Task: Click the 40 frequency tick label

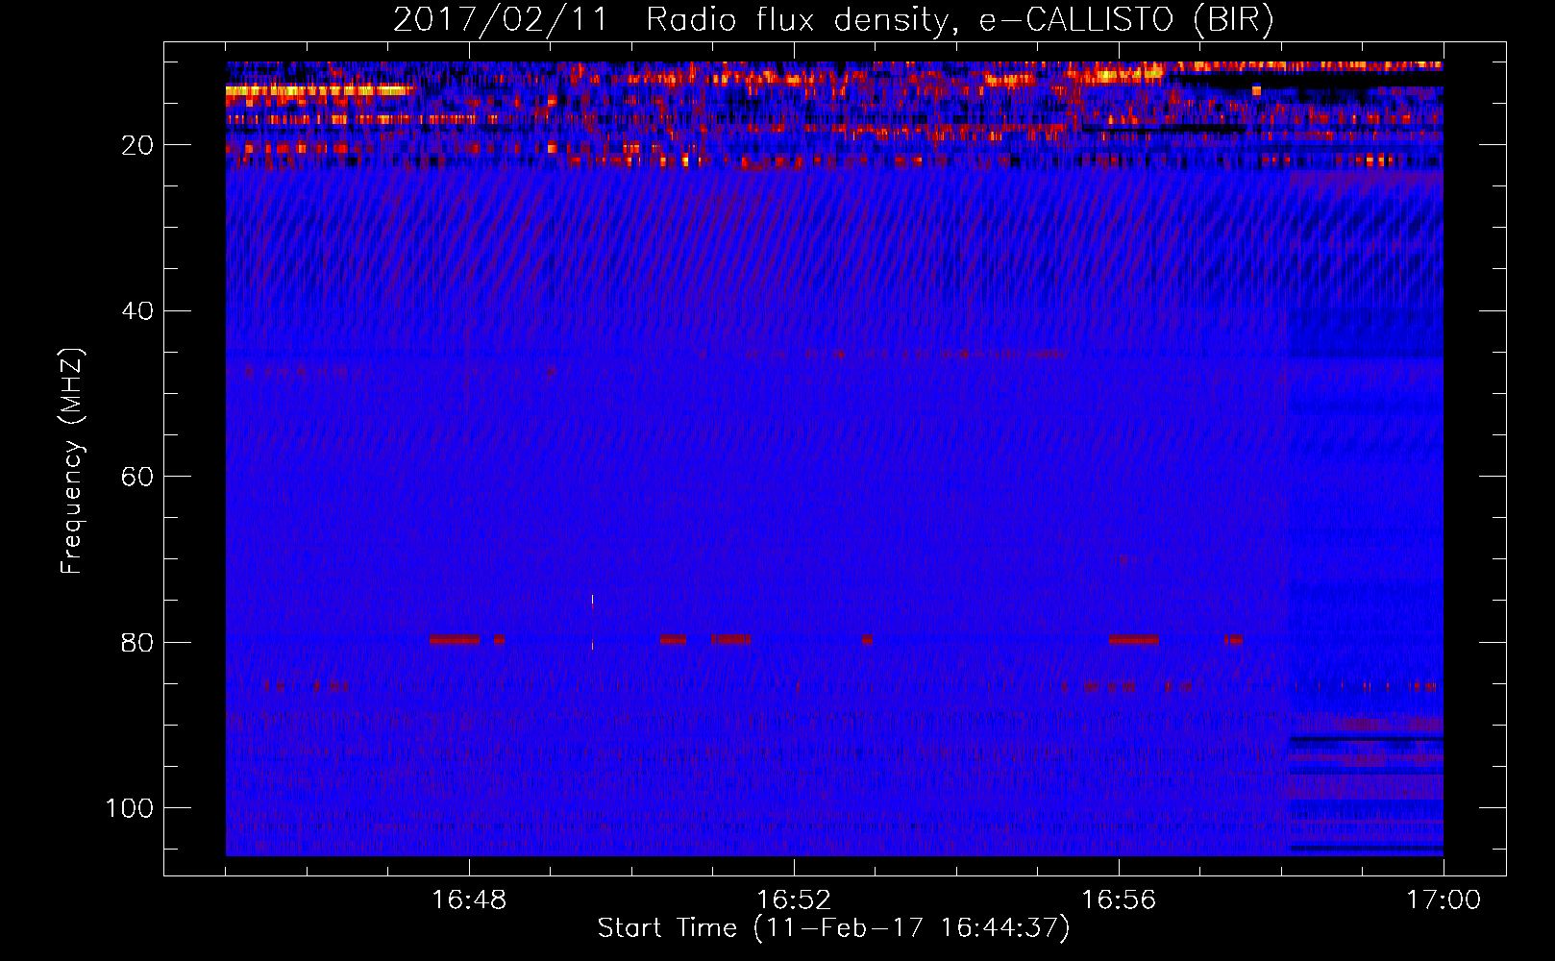Action: pos(137,311)
